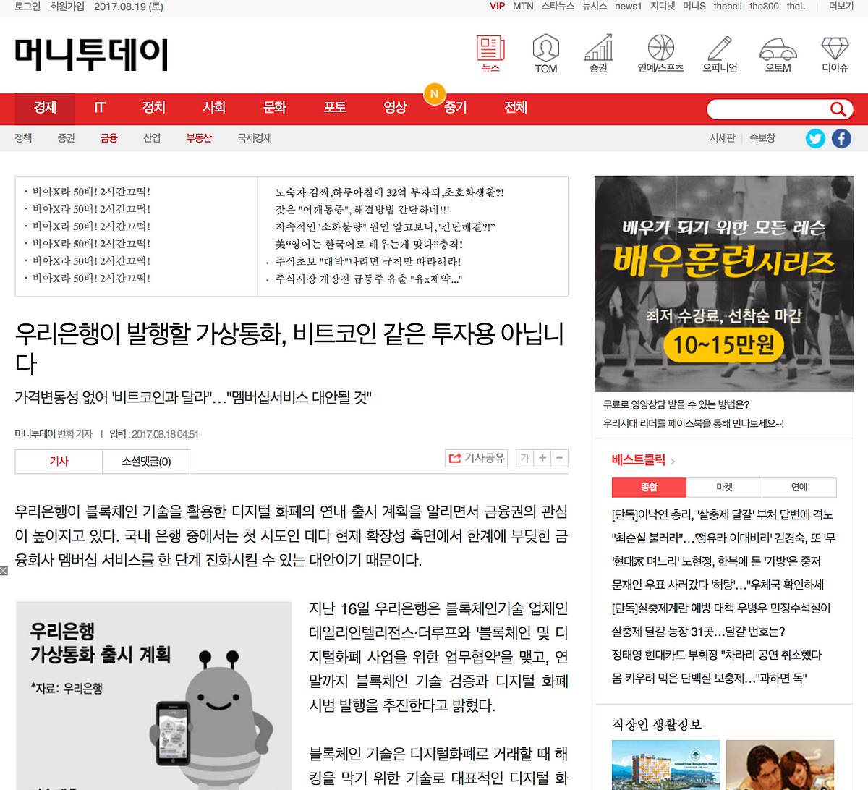Open the MTN top link

(523, 6)
